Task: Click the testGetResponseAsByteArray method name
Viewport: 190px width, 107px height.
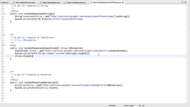Action: click(x=39, y=83)
